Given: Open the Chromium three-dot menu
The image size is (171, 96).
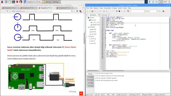Looking at the screenshot, I should (x=83, y=11).
